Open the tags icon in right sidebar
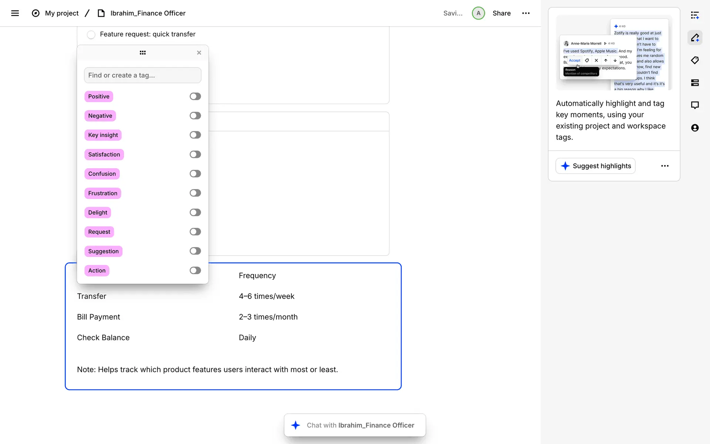The height and width of the screenshot is (444, 710). tap(695, 60)
